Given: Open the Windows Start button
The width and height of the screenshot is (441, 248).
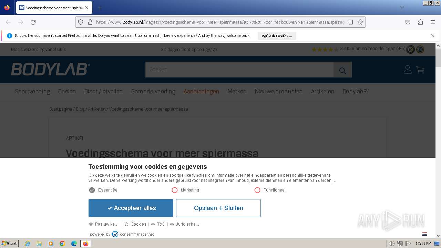Looking at the screenshot, I should tap(10, 244).
